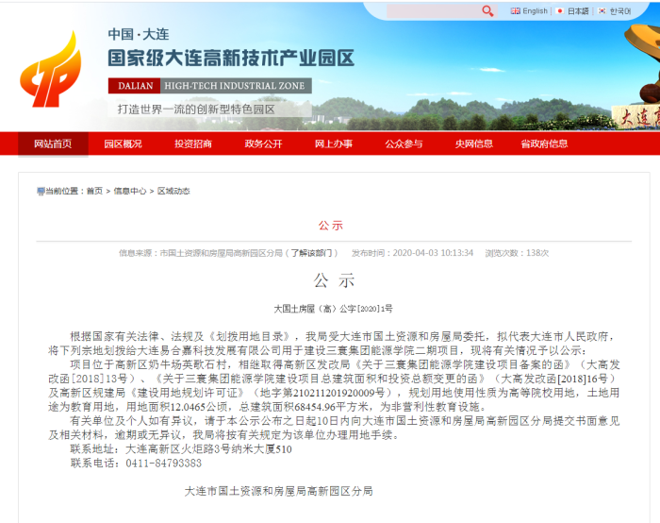
Task: Click the 了解该部门 department link
Action: pos(311,253)
